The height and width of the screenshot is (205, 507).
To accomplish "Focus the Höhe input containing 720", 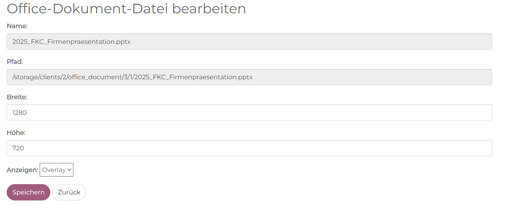I will click(249, 148).
